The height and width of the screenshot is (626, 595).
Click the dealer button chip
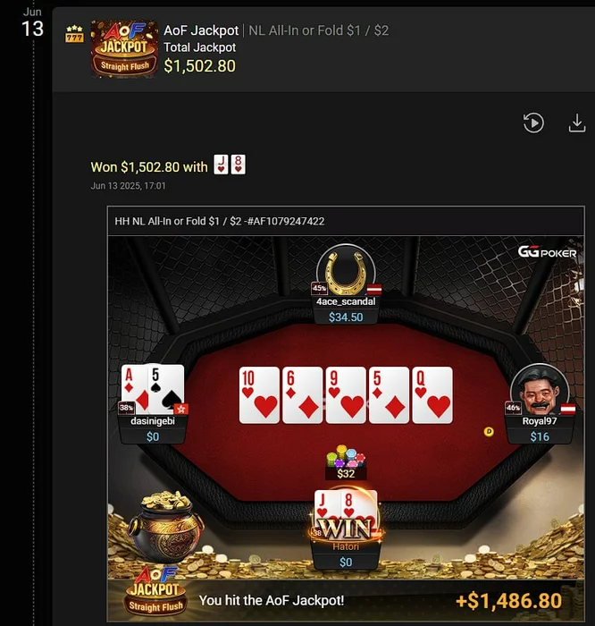point(489,432)
